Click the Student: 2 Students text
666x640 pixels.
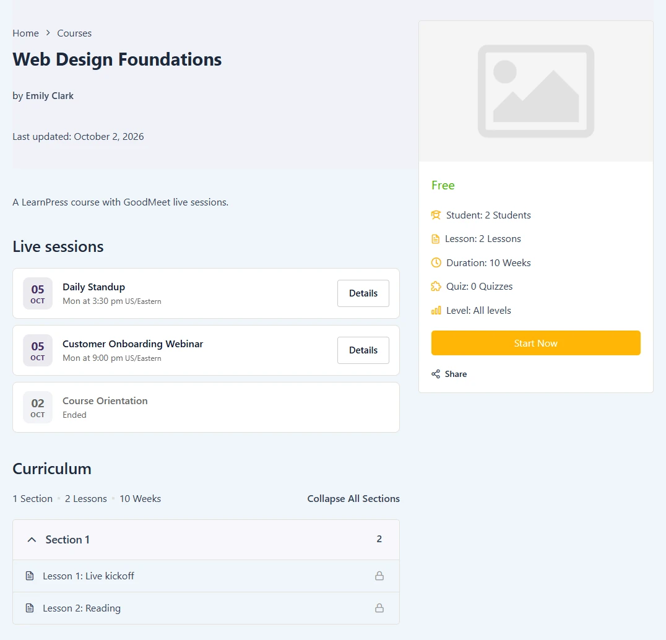(488, 215)
